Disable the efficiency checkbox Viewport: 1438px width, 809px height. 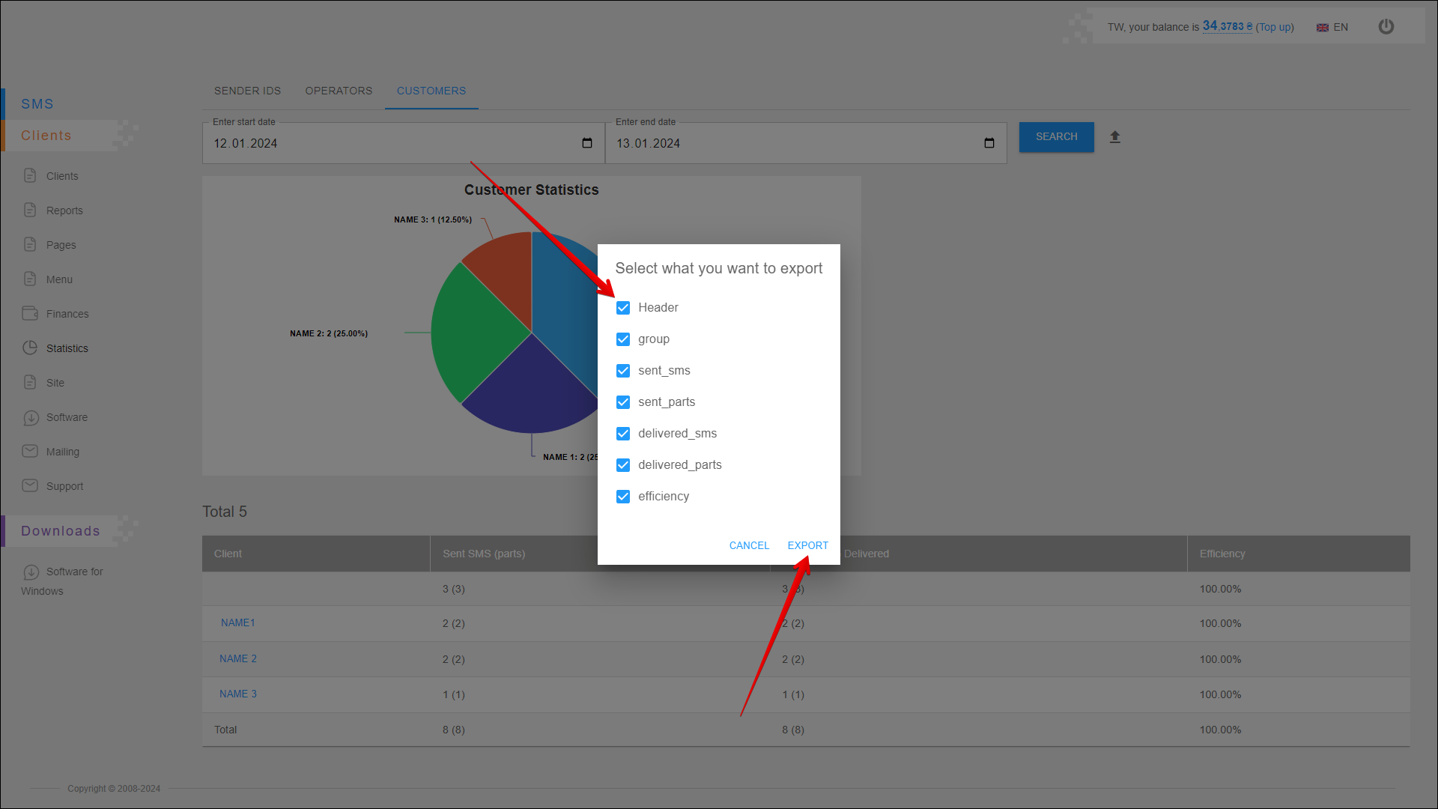[x=622, y=497]
